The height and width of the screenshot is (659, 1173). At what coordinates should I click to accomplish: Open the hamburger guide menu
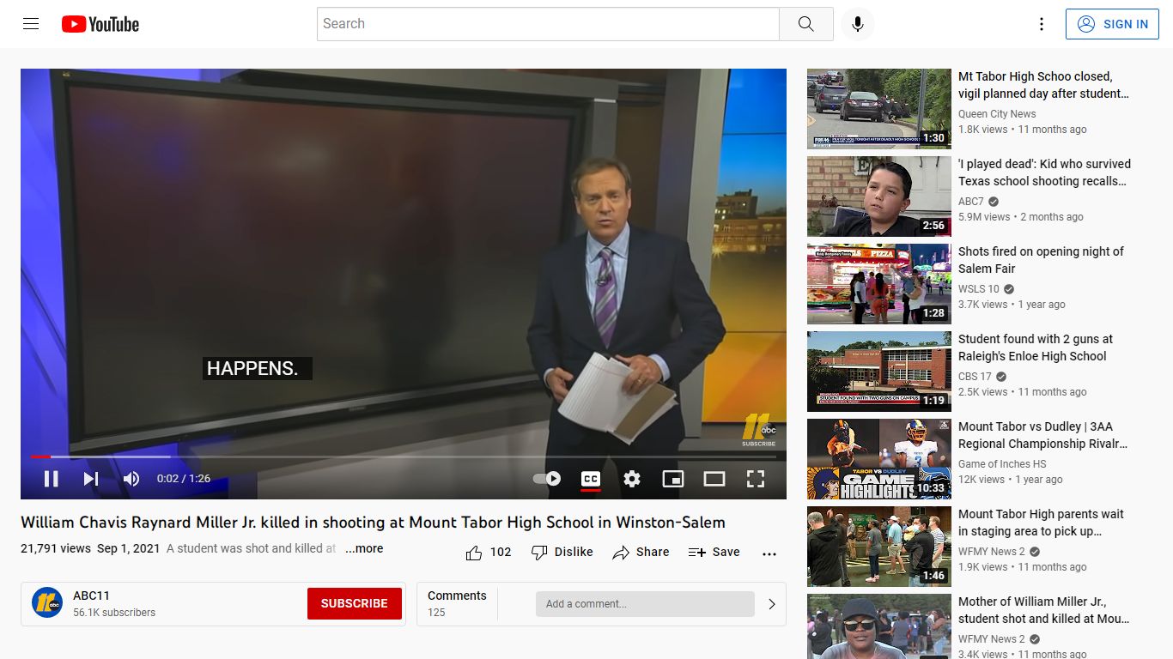pos(31,24)
